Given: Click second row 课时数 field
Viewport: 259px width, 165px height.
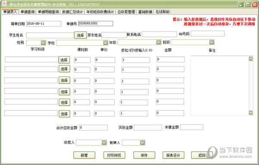Looking at the screenshot, I should 82,70.
